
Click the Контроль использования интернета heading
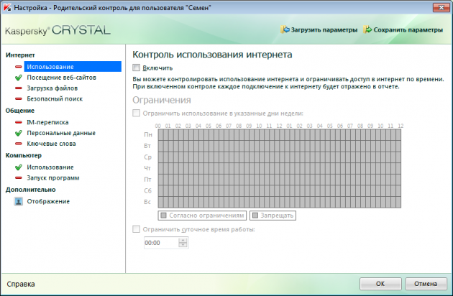coord(212,55)
